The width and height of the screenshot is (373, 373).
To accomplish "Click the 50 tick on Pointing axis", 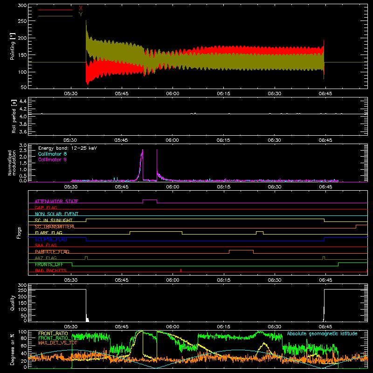I will click(24, 87).
